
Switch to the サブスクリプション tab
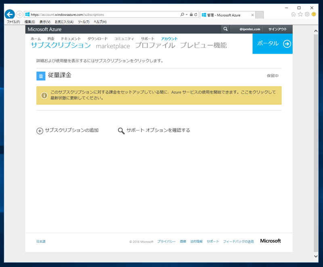tap(61, 45)
